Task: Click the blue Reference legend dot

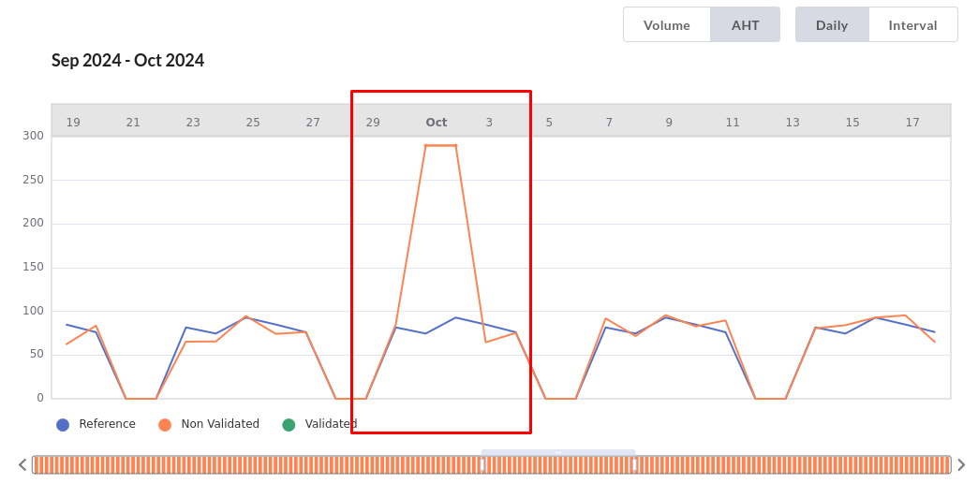Action: point(63,425)
